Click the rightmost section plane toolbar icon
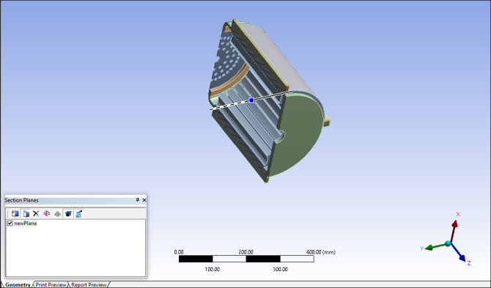The image size is (491, 288). [x=78, y=214]
